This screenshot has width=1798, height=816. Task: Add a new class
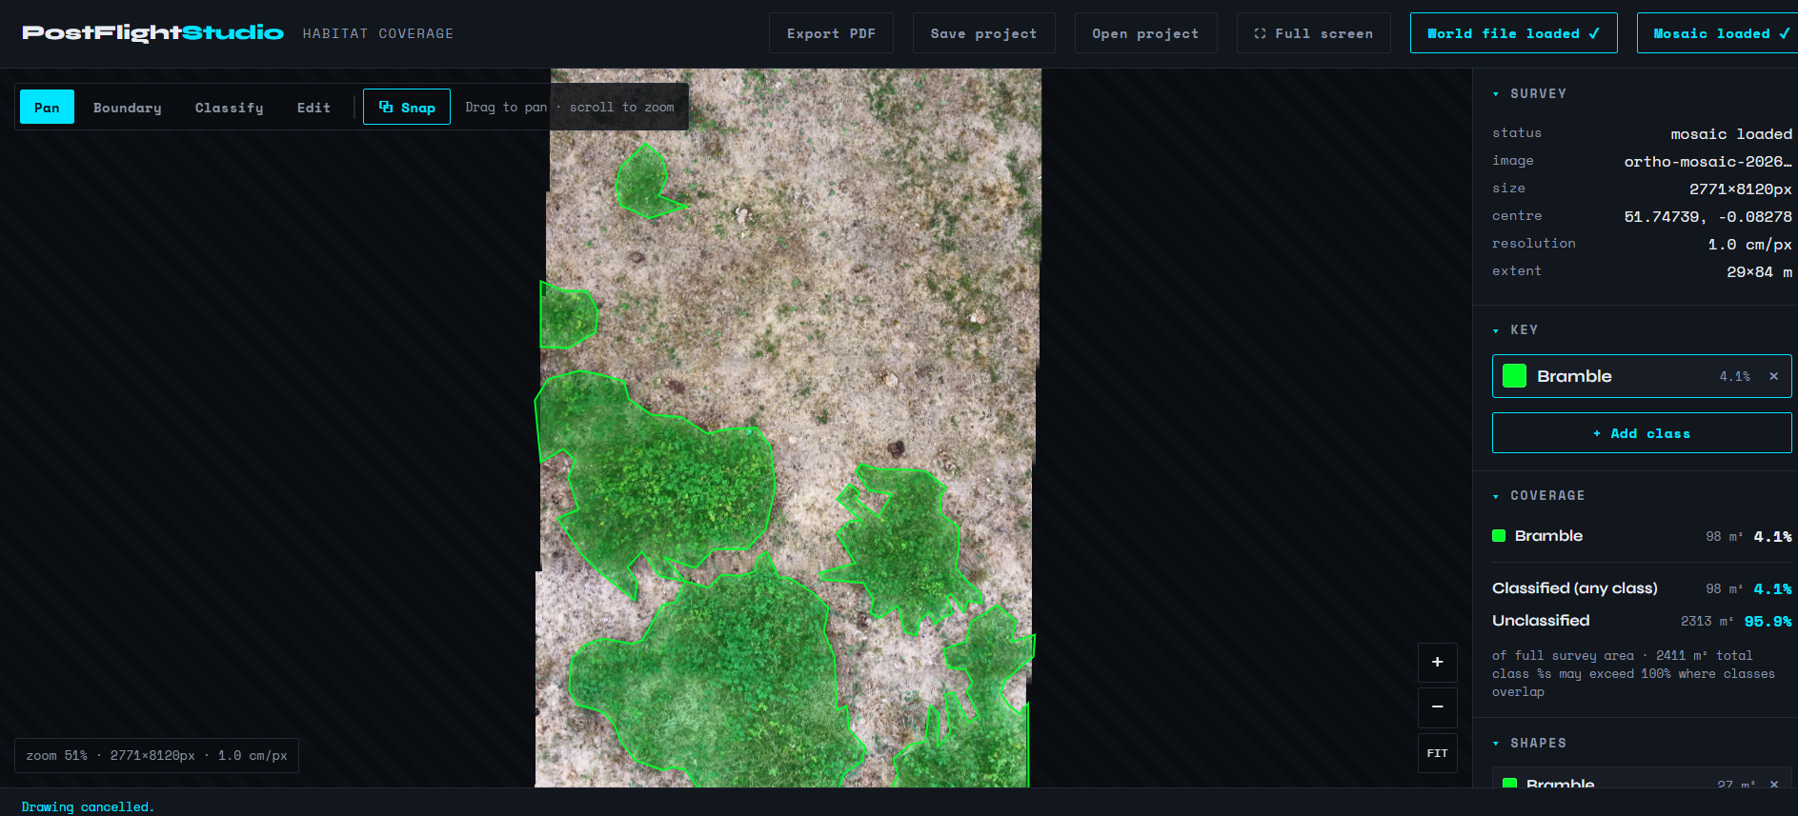pyautogui.click(x=1642, y=433)
